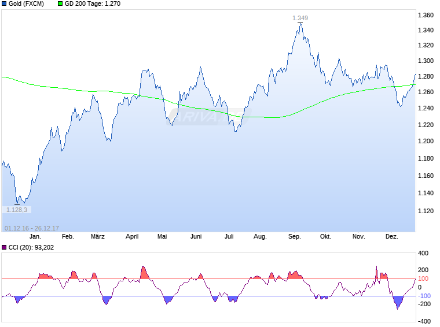440x327 pixels.
Task: Select the 'CCI (20): 93,202' indicator label
Action: (31, 247)
